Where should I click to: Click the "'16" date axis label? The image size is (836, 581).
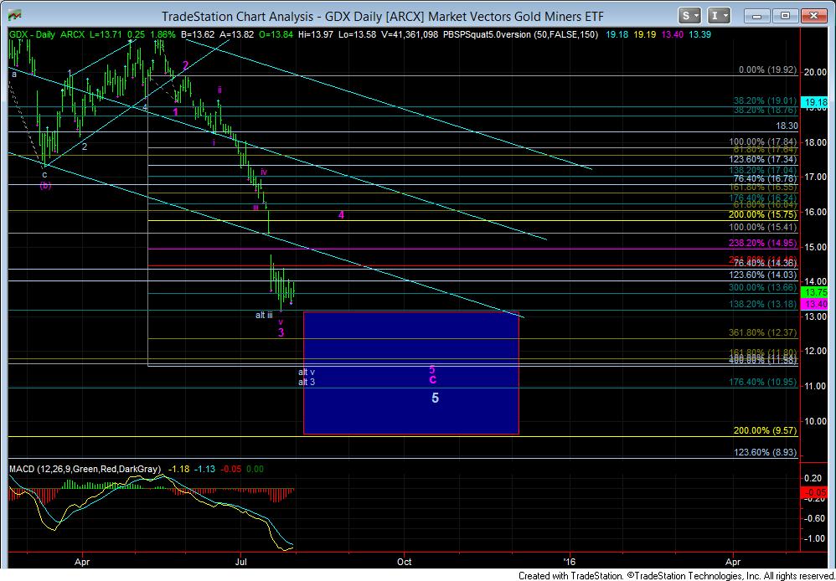click(570, 561)
